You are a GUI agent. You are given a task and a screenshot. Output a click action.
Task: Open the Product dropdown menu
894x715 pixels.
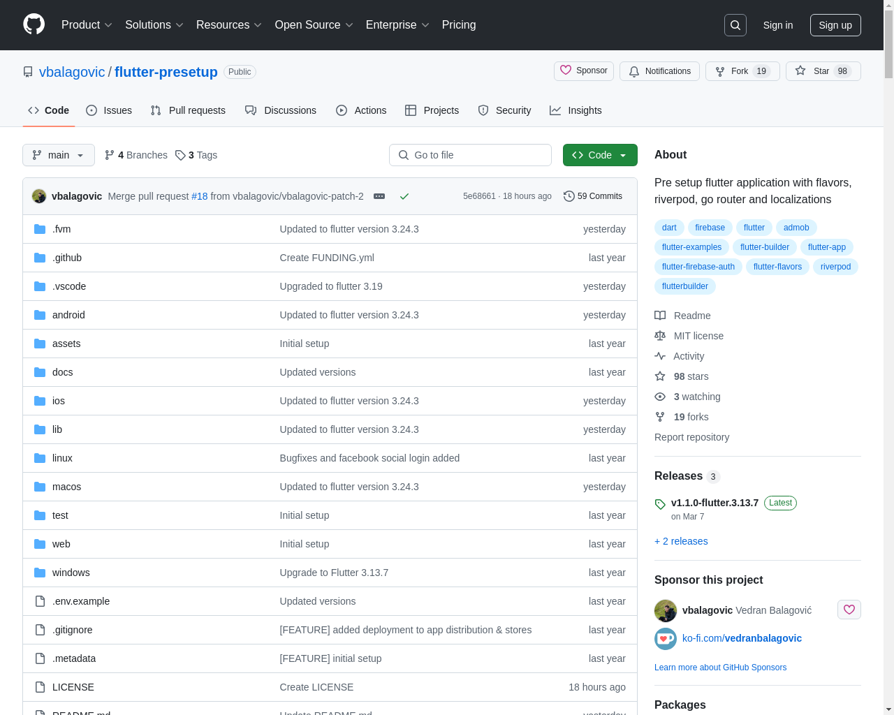point(87,25)
